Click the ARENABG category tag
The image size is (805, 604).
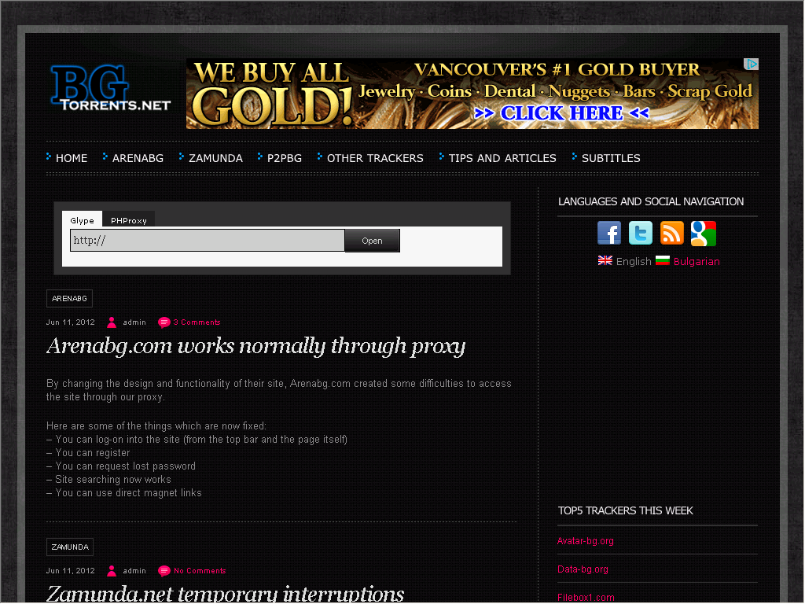tap(69, 299)
